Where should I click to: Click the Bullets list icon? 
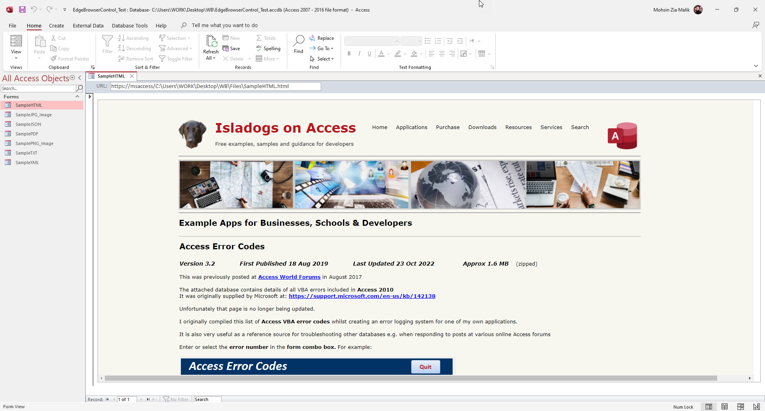[428, 41]
